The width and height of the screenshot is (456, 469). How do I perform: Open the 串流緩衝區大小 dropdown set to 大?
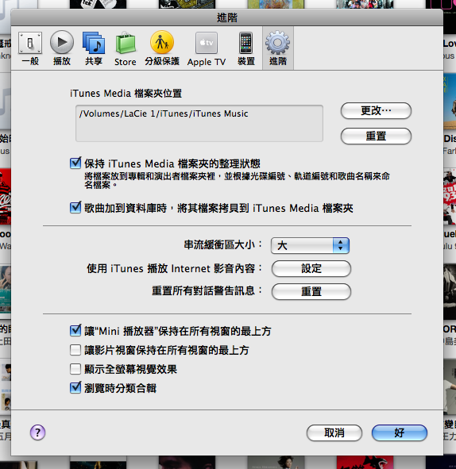point(310,245)
